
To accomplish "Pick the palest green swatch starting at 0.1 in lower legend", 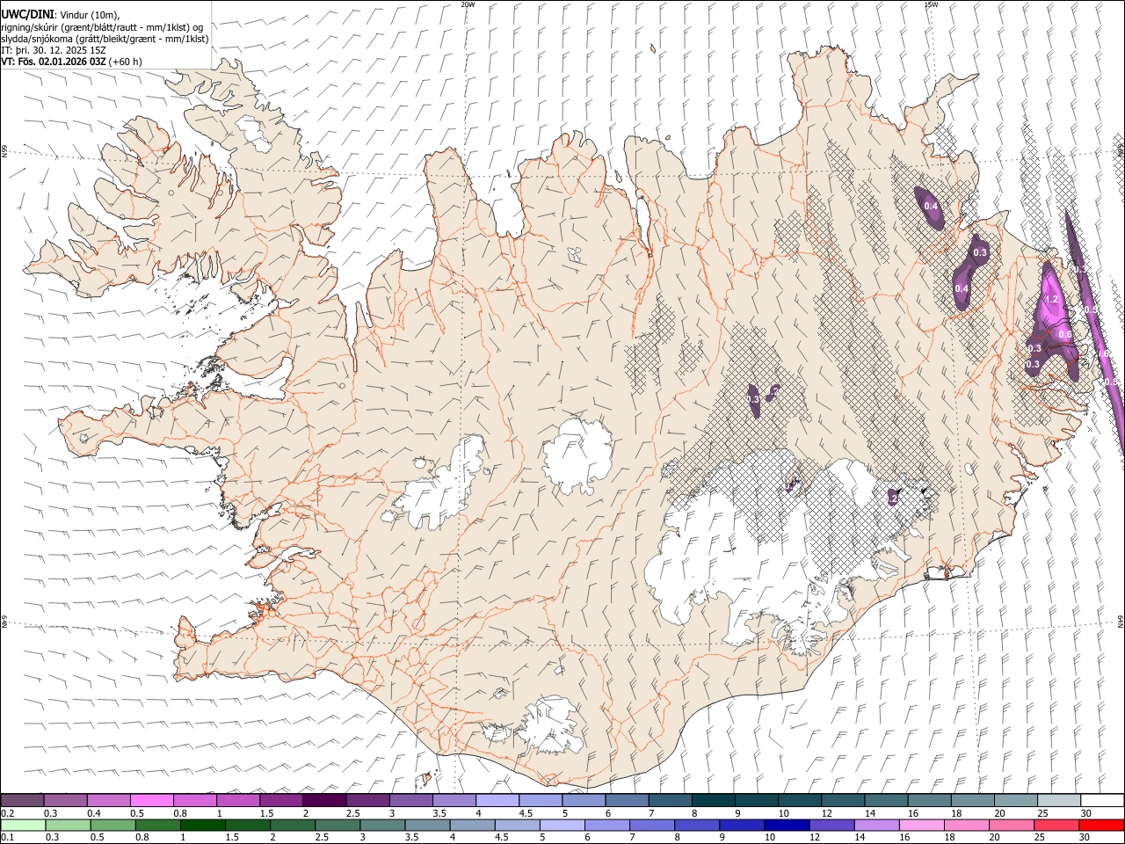I will 22,825.
